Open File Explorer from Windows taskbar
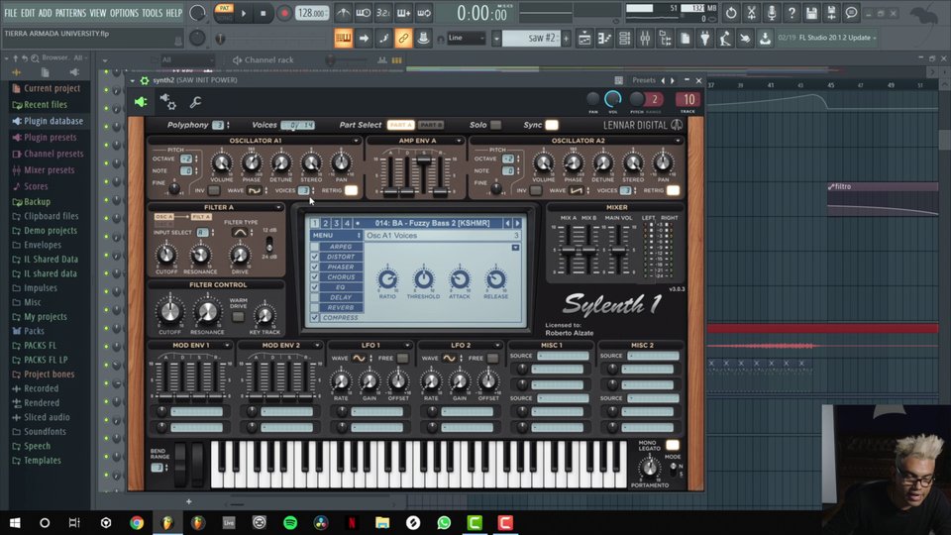The height and width of the screenshot is (535, 951). coord(382,522)
